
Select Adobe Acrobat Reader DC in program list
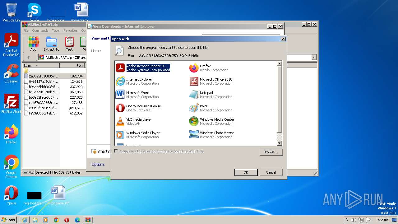(x=143, y=68)
